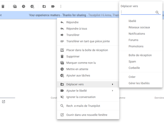Open the three-dot more options menu
The image size is (164, 123).
61,6
